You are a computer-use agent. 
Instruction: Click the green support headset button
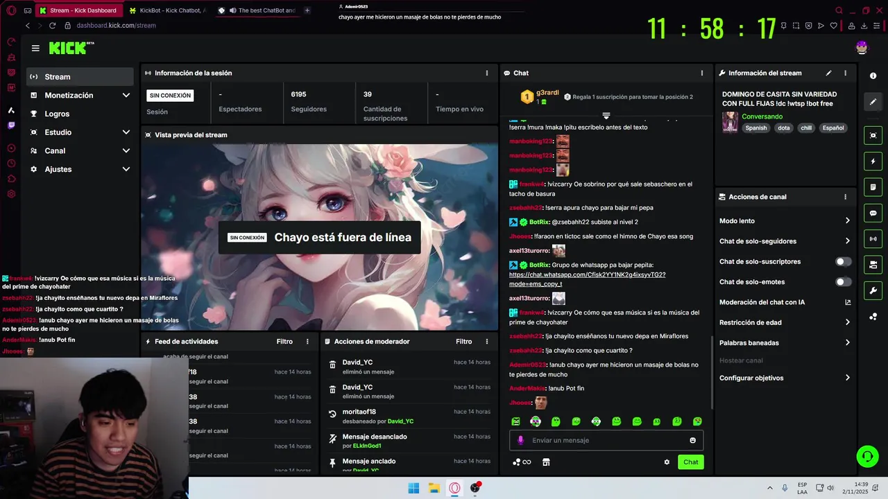coord(867,456)
